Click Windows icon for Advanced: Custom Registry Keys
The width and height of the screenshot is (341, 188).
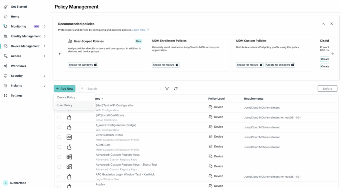(69, 157)
